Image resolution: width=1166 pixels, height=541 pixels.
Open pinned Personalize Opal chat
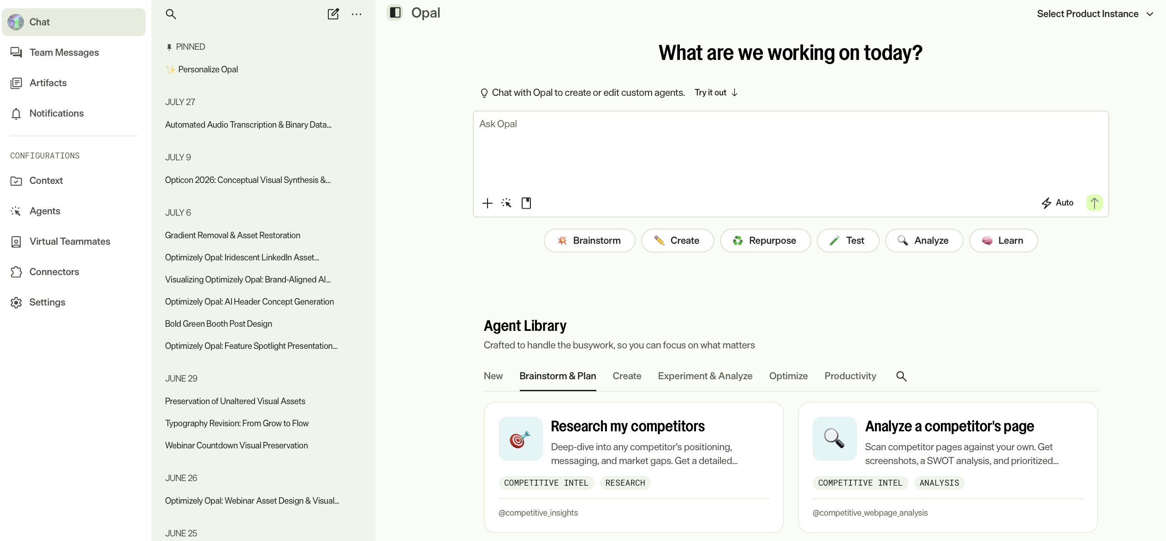pos(202,70)
